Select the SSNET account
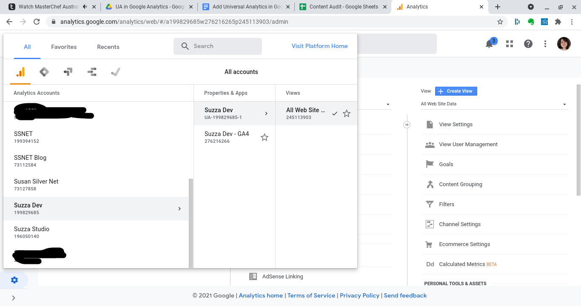This screenshot has height=306, width=581. point(96,137)
